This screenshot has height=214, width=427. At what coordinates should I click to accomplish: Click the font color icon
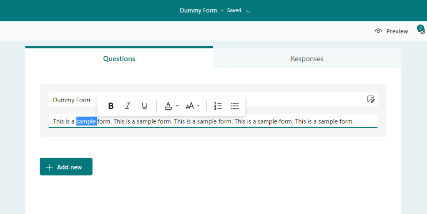[168, 106]
